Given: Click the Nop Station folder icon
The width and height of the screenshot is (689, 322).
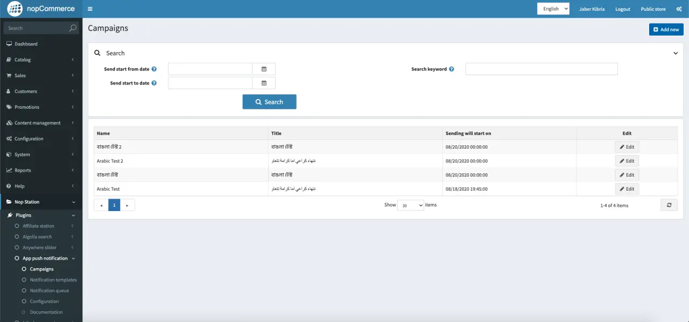Looking at the screenshot, I should tap(9, 202).
